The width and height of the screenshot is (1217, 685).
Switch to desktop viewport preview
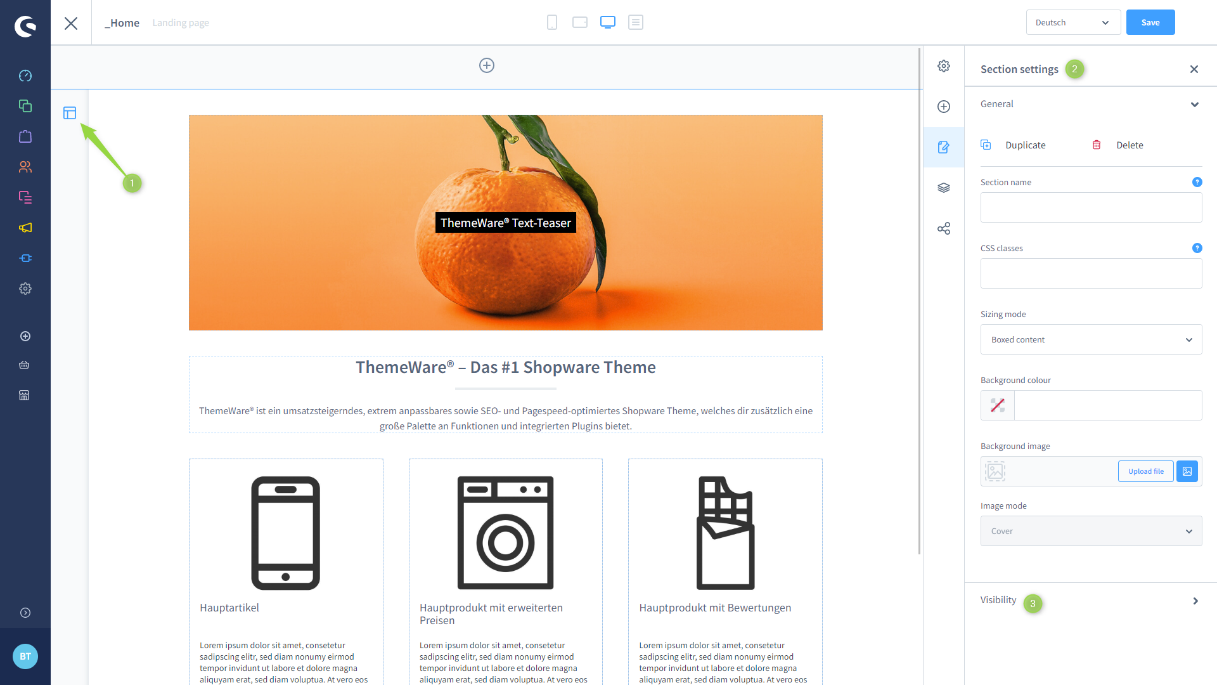point(608,22)
